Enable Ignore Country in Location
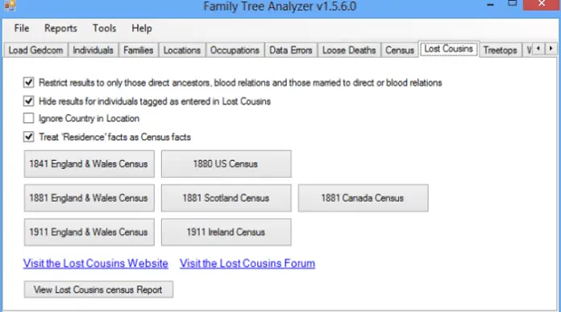This screenshot has width=561, height=312. [x=29, y=118]
